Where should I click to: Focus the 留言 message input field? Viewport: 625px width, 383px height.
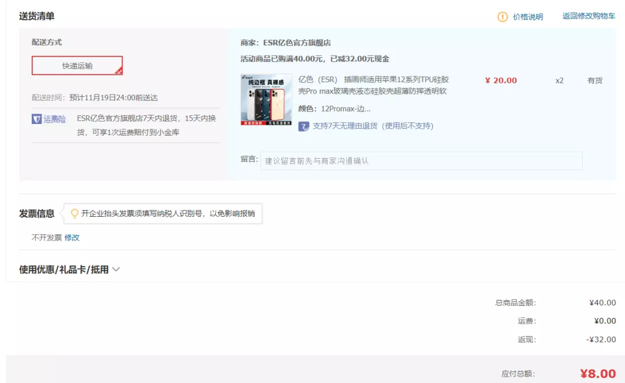(421, 161)
